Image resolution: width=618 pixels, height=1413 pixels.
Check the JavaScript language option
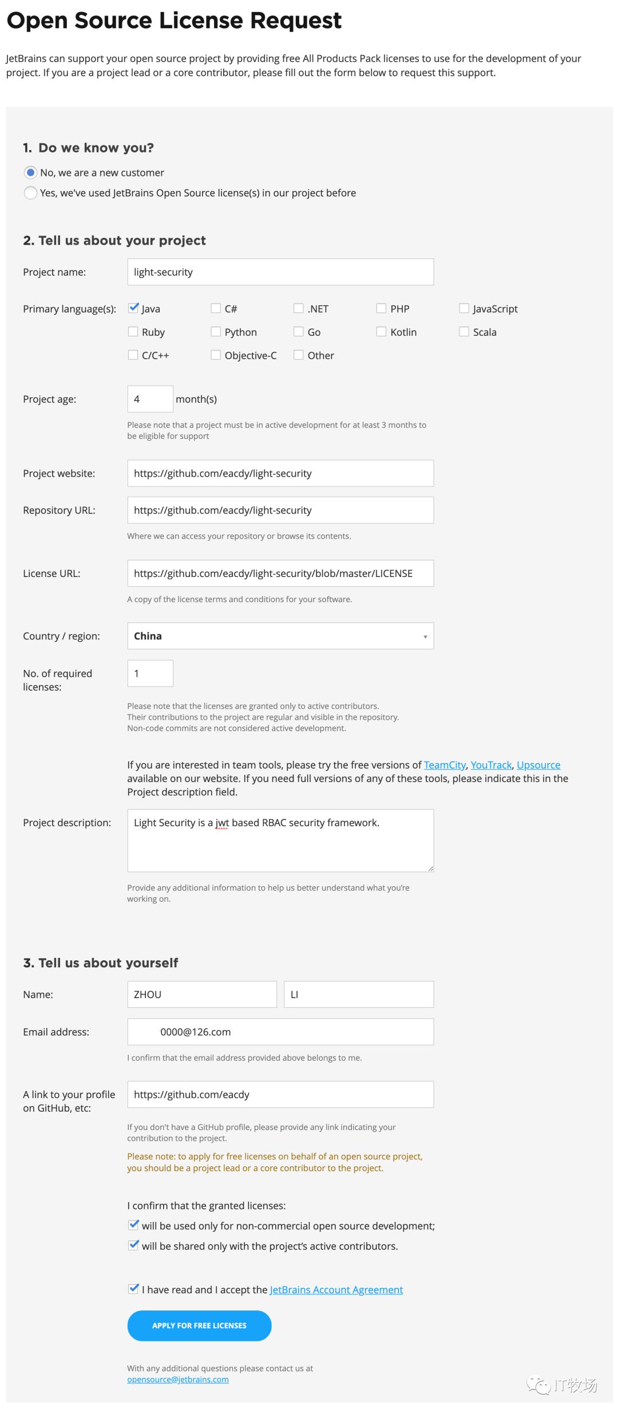click(464, 308)
